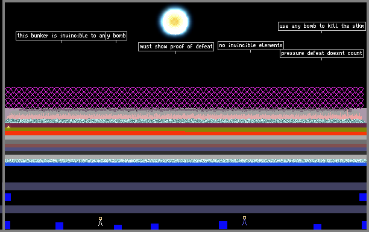This screenshot has width=369, height=232.
Task: Select the blue-legged stickman in the bunker
Action: pos(245,221)
